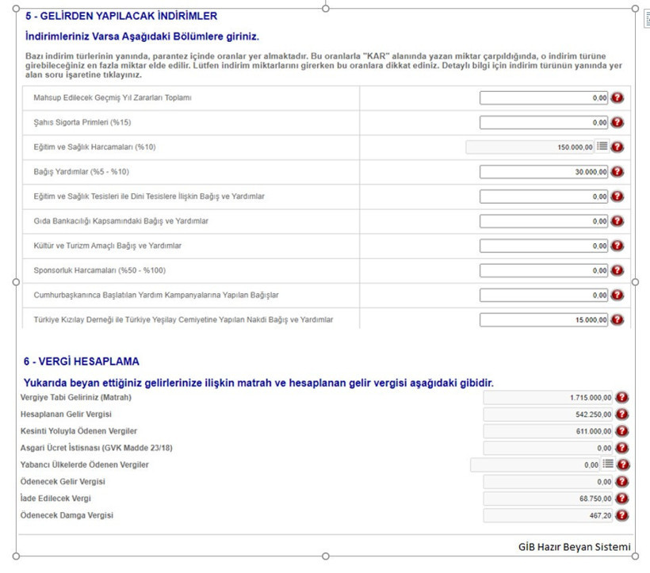The image size is (650, 573).
Task: Click help icon for Ödenecek Damga Vergisi
Action: click(x=622, y=515)
